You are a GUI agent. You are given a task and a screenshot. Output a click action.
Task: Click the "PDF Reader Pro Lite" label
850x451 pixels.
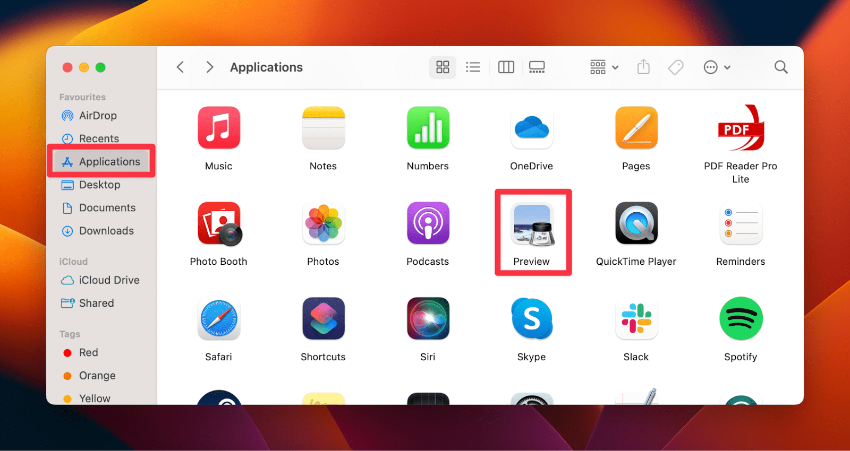[x=741, y=172]
